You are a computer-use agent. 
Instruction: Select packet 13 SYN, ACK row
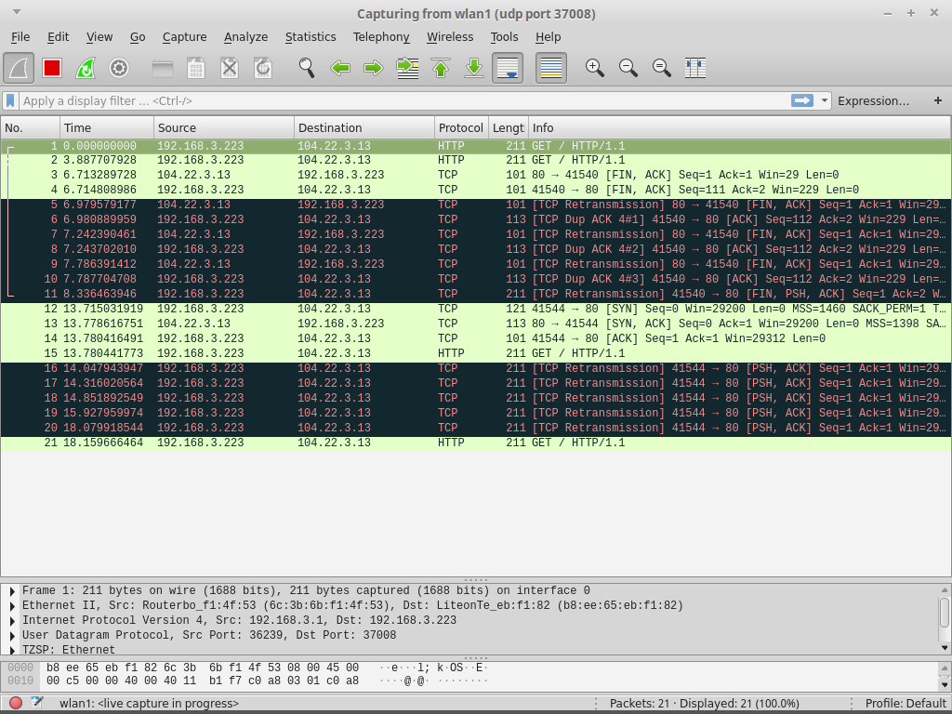tap(476, 324)
